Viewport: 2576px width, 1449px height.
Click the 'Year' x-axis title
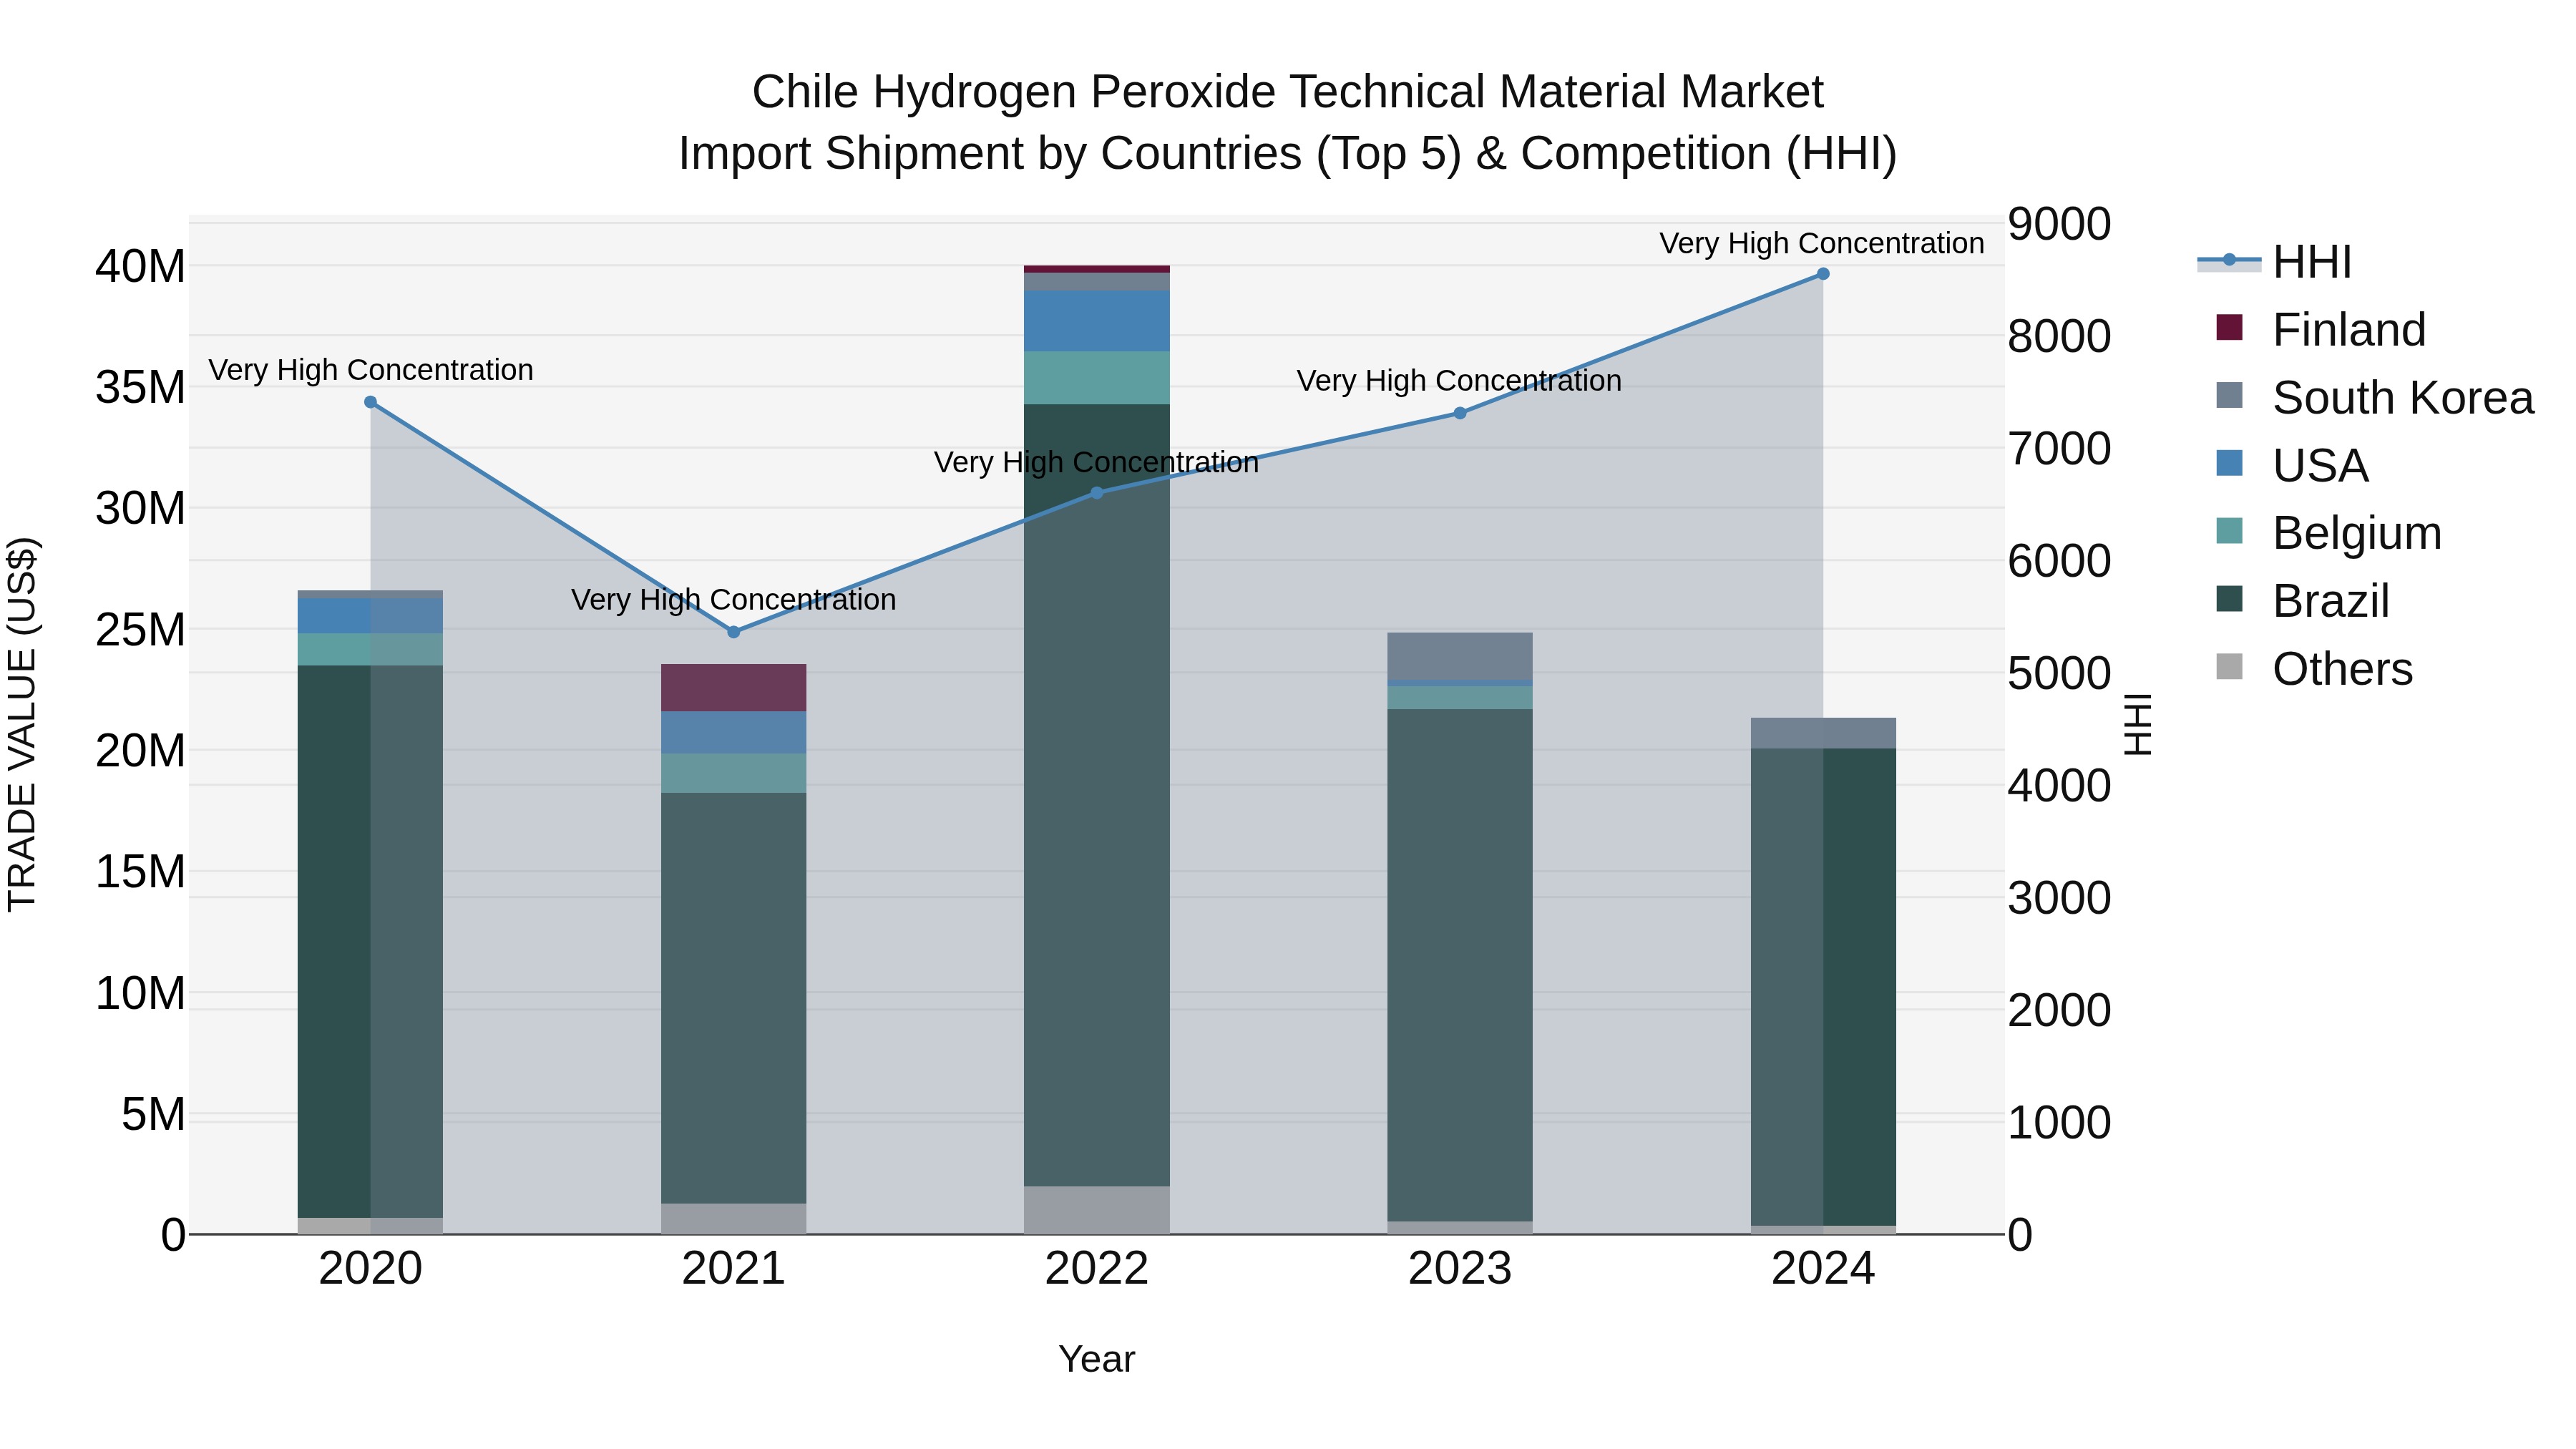pyautogui.click(x=1096, y=1360)
